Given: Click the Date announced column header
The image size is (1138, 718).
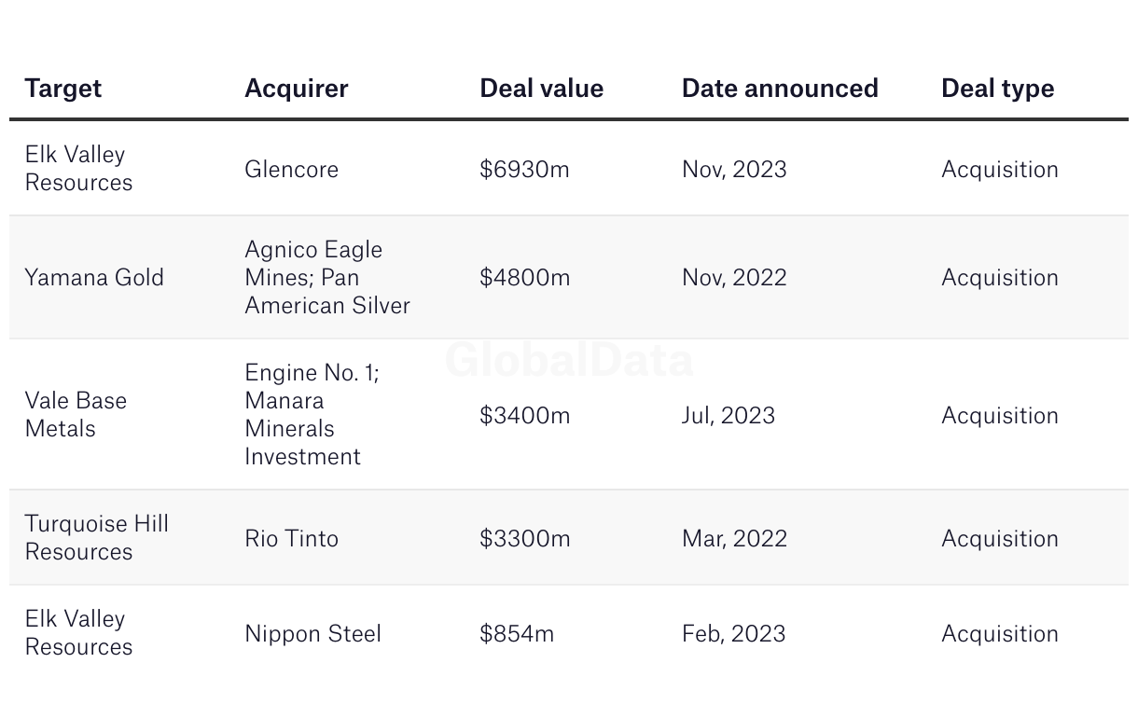Looking at the screenshot, I should 781,89.
